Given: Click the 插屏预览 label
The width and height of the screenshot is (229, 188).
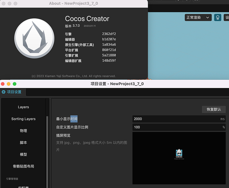Looking at the screenshot, I should [63, 135].
